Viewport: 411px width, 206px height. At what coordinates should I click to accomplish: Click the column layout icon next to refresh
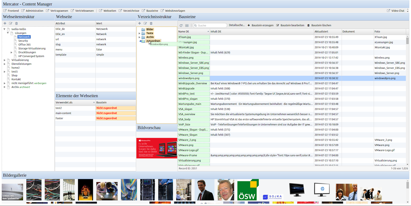[187, 25]
